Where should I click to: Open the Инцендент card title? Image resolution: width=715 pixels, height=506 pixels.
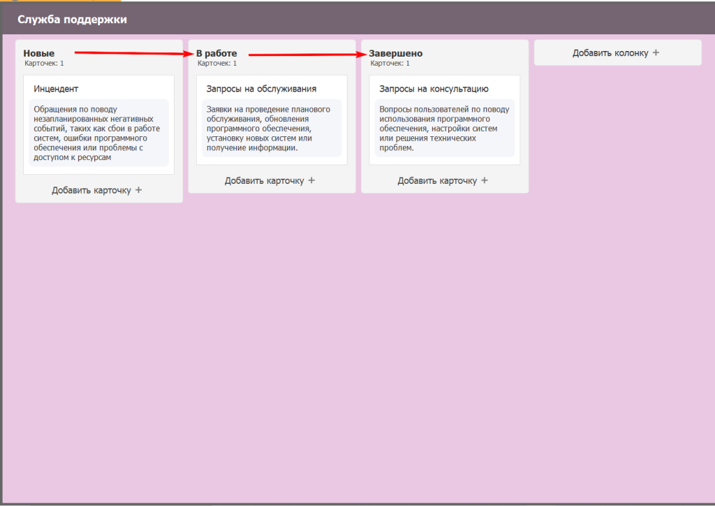point(56,89)
